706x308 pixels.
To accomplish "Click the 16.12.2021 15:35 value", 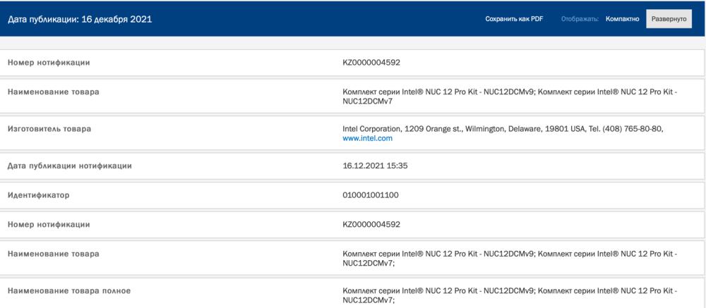I will tap(375, 166).
